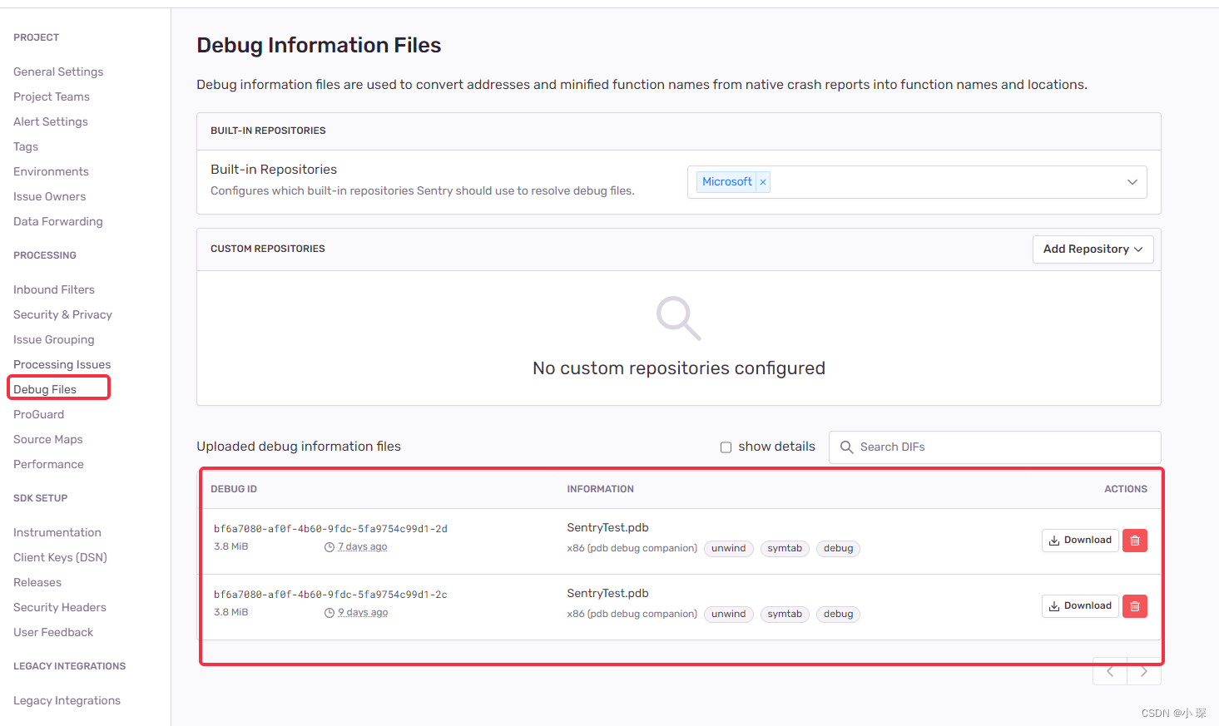Viewport: 1219px width, 726px height.
Task: Open User Feedback settings
Action: pos(53,632)
